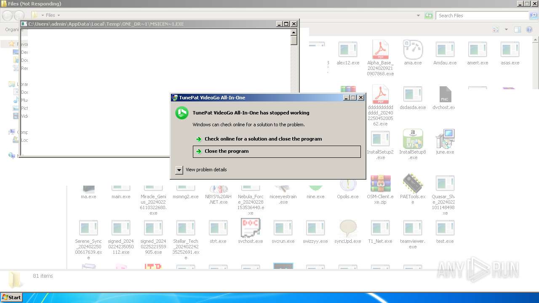
Task: Select the Serene_Sync executable file icon
Action: coord(88,228)
